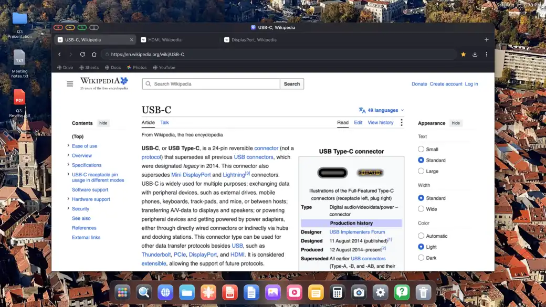Screen dimensions: 546x307
Task: Close the USB-C, Wikipedia tab
Action: coord(132,40)
